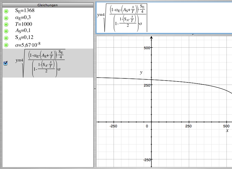Uncheck the y equation visibility checkbox
The height and width of the screenshot is (169, 232).
pyautogui.click(x=5, y=63)
